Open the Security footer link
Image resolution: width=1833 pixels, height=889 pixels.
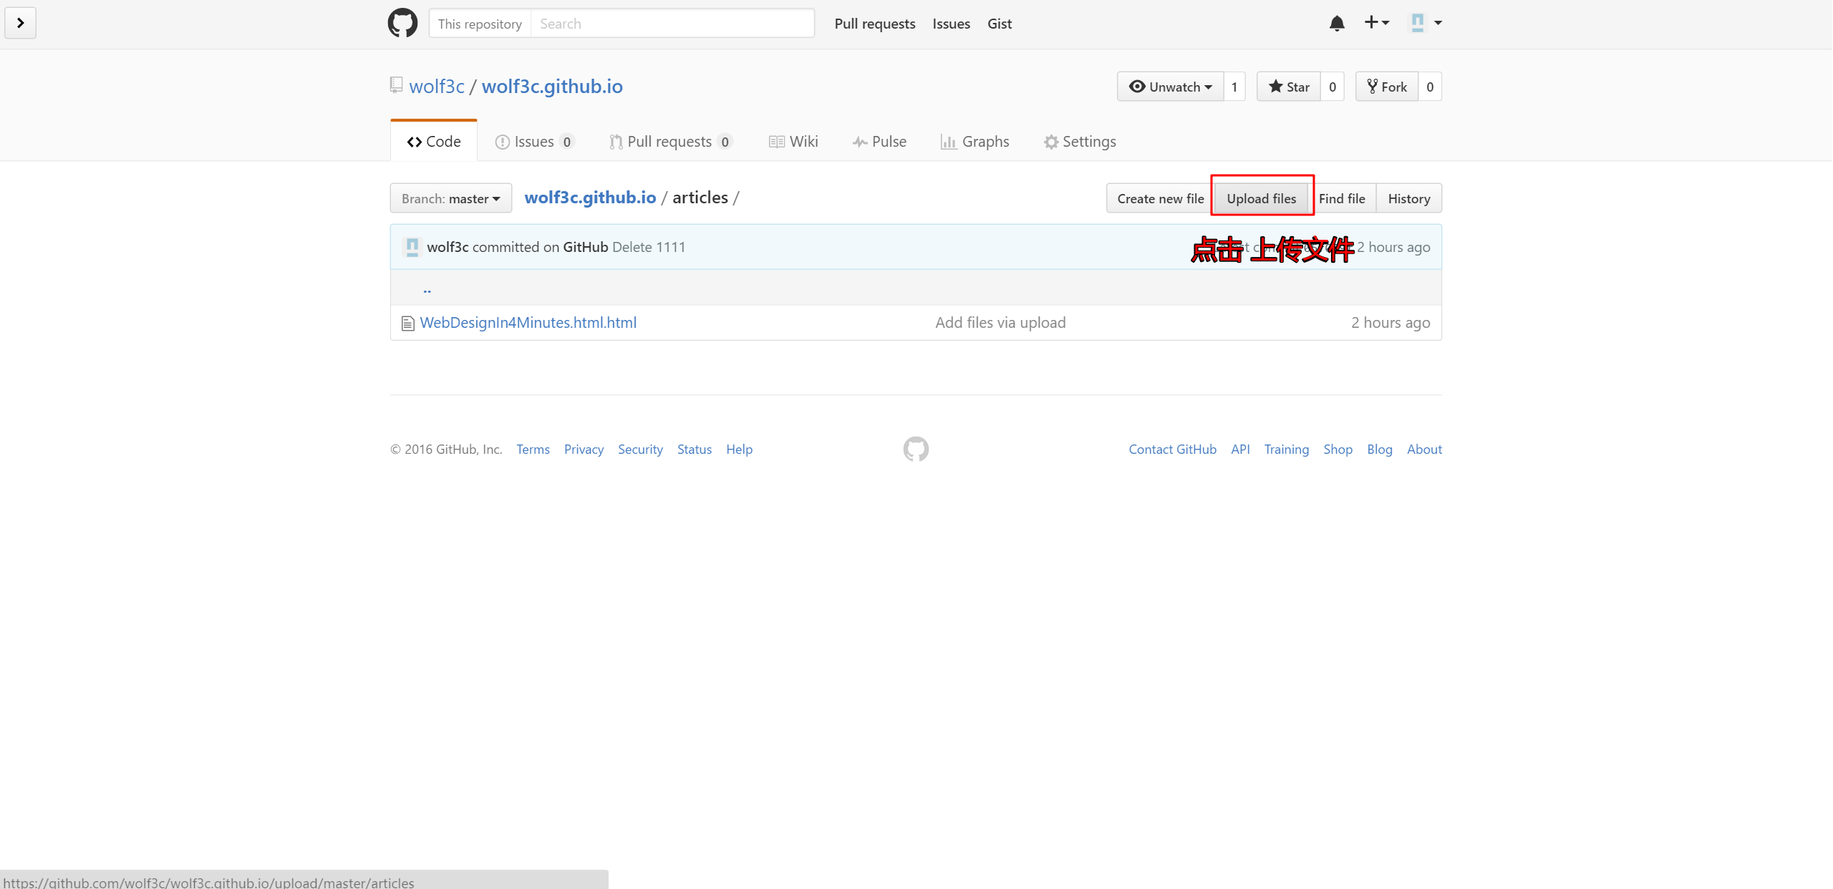pyautogui.click(x=640, y=450)
